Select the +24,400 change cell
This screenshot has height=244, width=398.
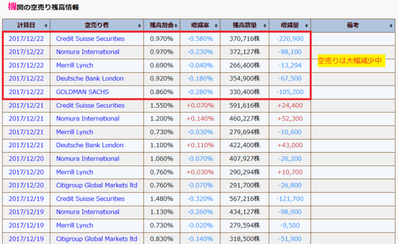(x=290, y=105)
